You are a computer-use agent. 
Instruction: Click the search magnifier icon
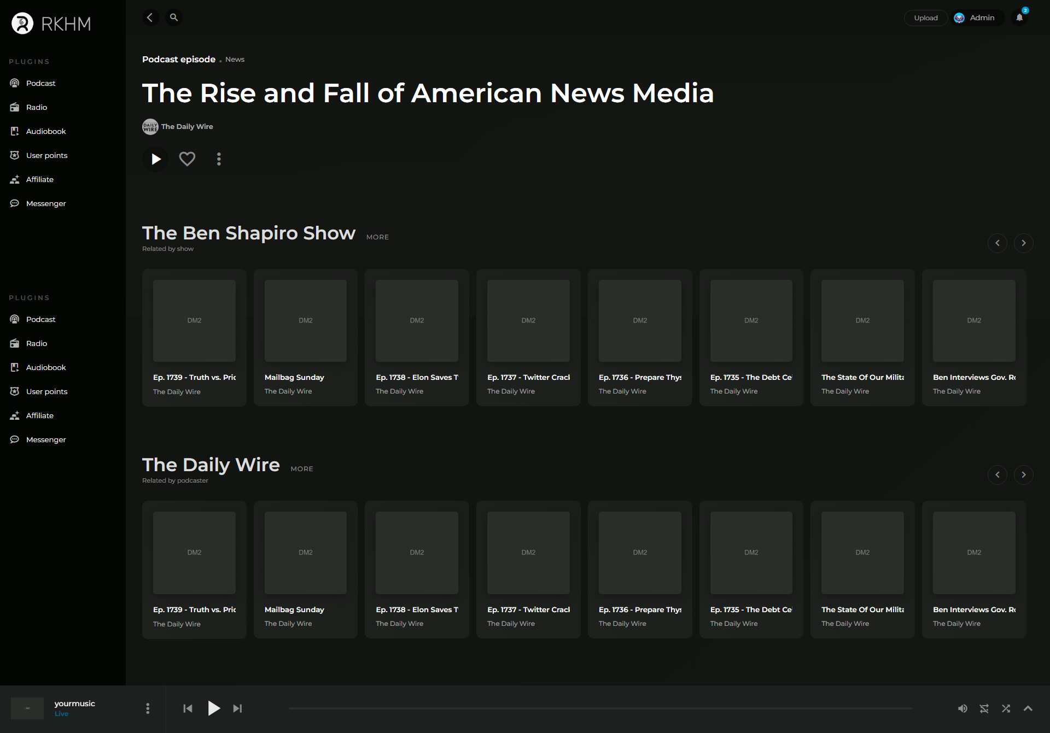coord(174,17)
